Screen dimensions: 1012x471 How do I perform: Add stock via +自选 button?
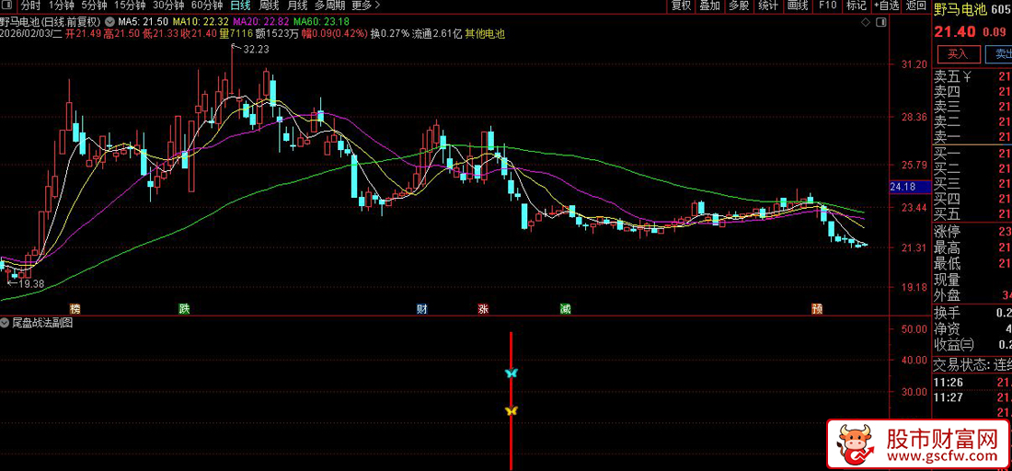tap(887, 6)
